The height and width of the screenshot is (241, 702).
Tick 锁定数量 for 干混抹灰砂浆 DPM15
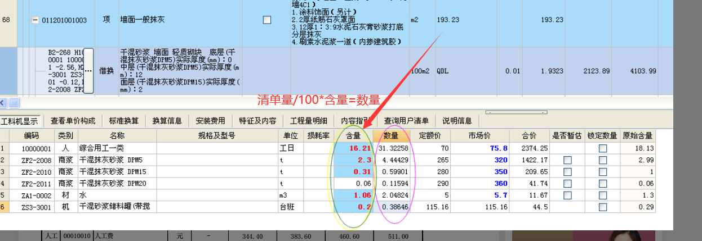click(603, 172)
